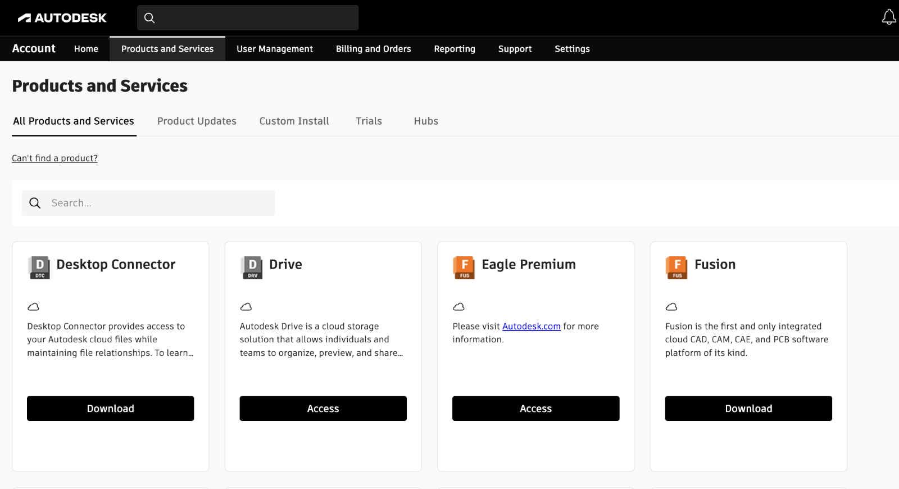Click the Fusion product icon
899x489 pixels.
pos(676,268)
